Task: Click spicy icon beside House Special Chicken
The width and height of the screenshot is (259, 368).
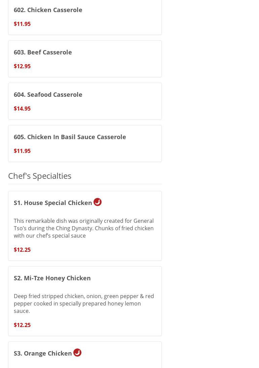Action: [98, 202]
